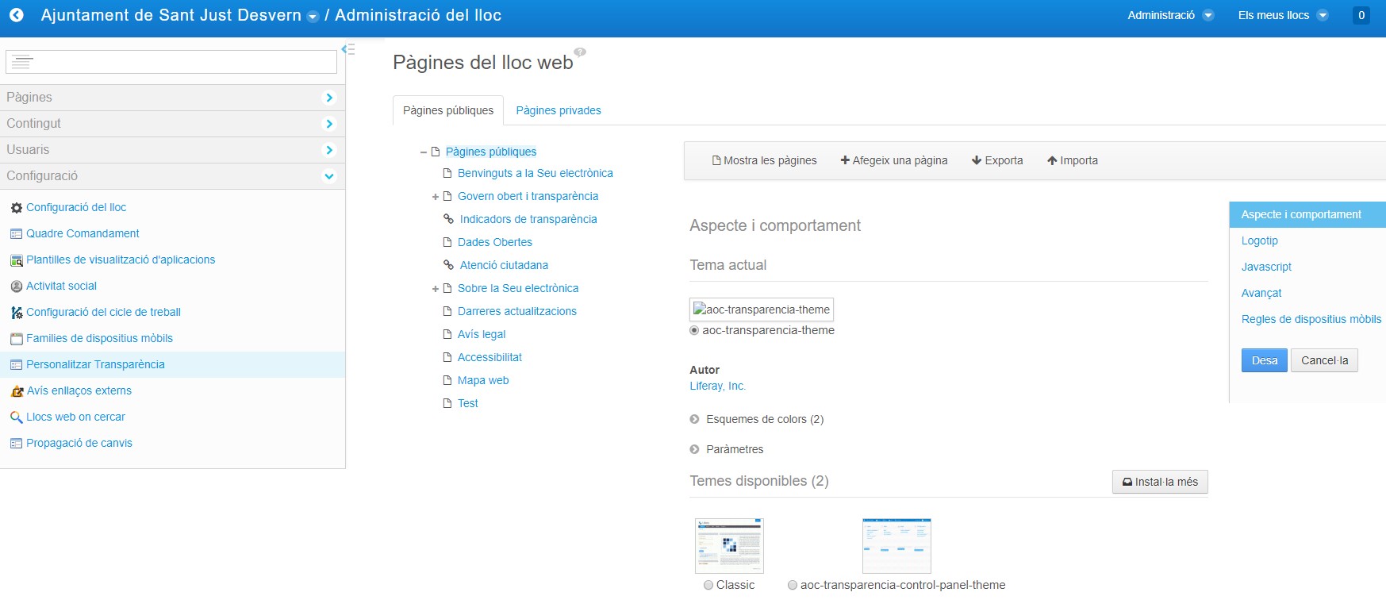This screenshot has height=600, width=1386.
Task: Click the Desa button
Action: [1264, 360]
